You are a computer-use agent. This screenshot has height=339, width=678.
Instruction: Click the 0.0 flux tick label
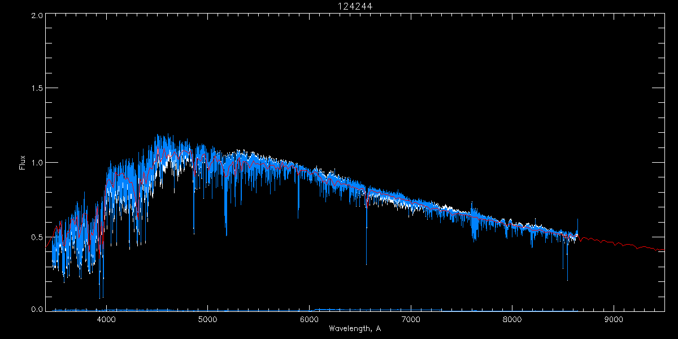point(36,310)
